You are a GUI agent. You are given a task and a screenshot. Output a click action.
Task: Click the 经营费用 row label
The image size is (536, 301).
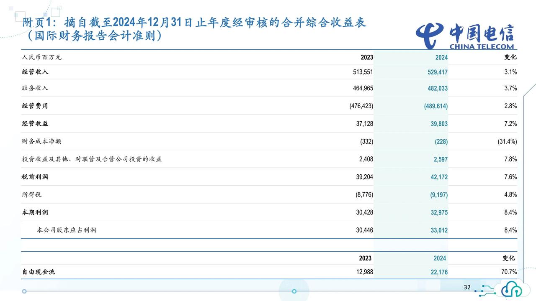click(x=35, y=106)
